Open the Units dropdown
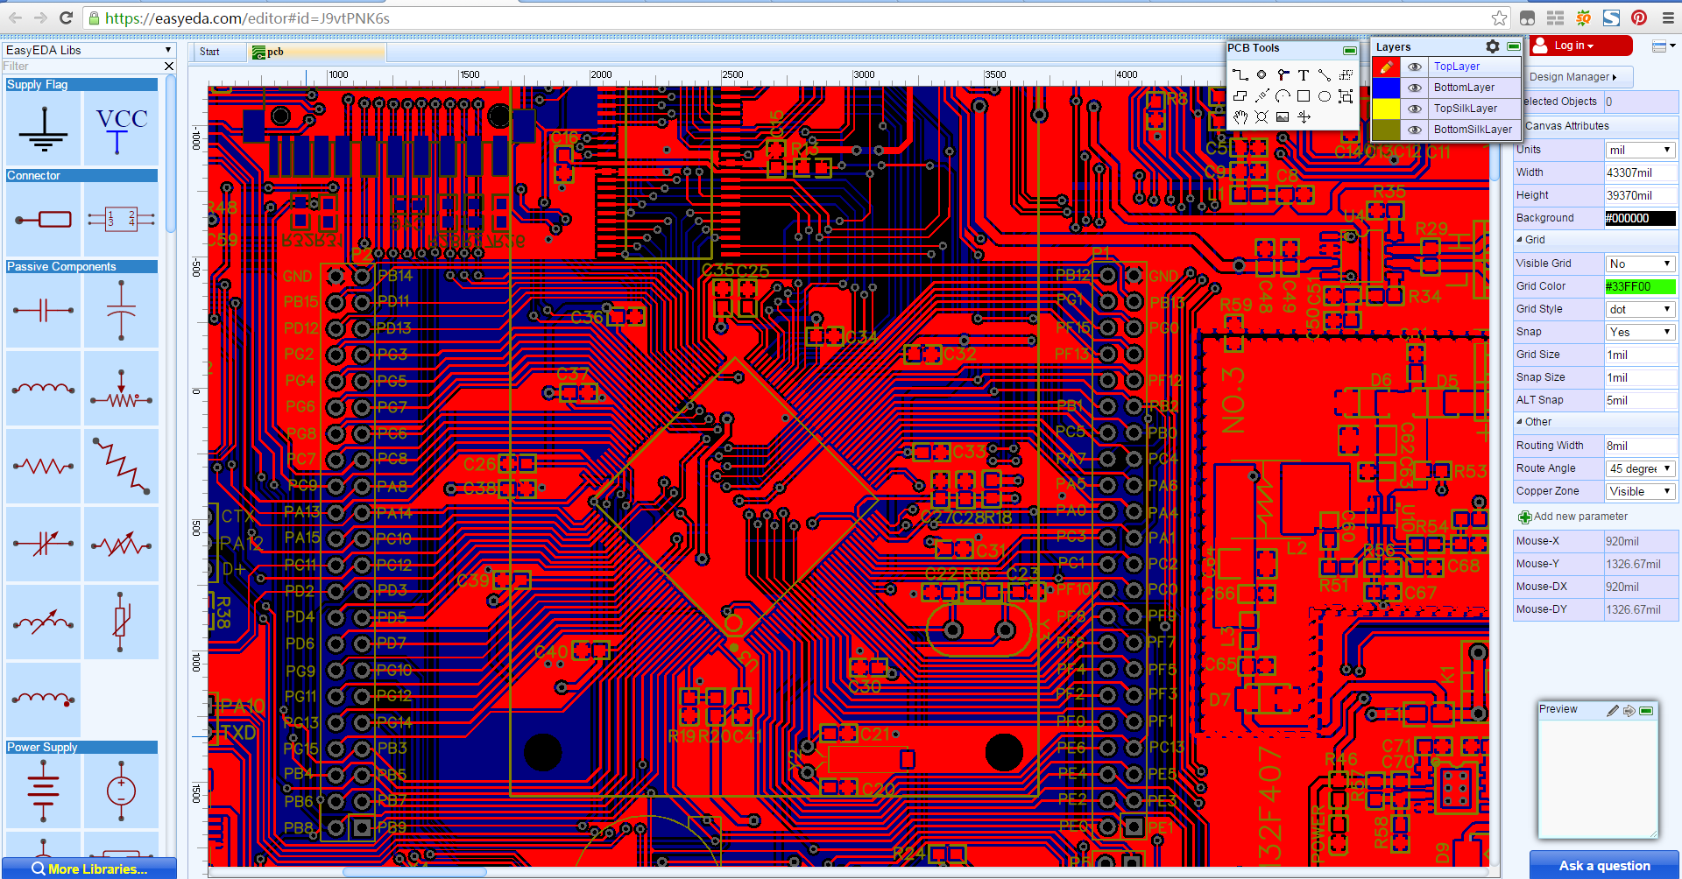This screenshot has height=879, width=1682. pos(1640,150)
